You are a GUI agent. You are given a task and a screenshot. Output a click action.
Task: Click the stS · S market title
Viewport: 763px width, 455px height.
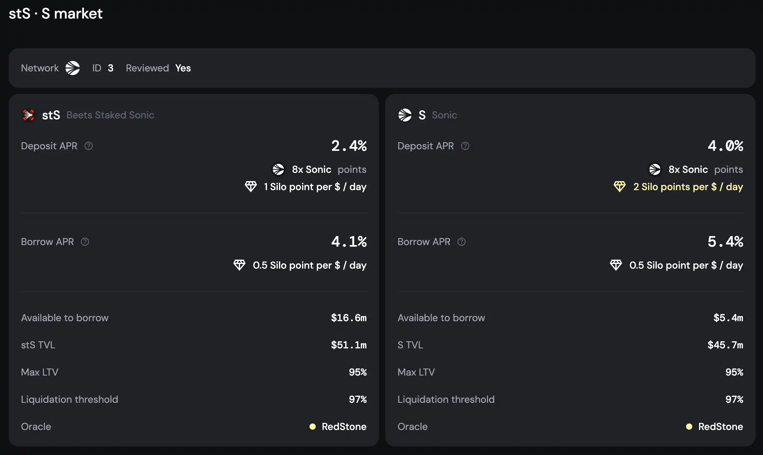tap(56, 14)
